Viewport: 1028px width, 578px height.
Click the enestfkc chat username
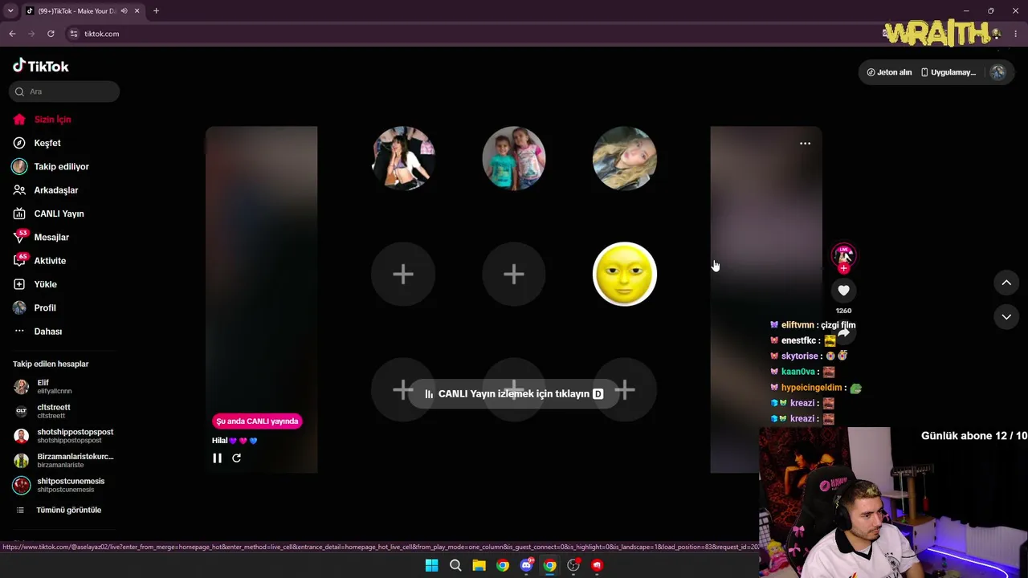coord(798,341)
